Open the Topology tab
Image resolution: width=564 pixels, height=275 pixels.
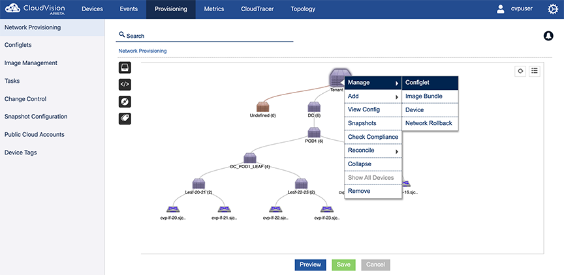[303, 9]
